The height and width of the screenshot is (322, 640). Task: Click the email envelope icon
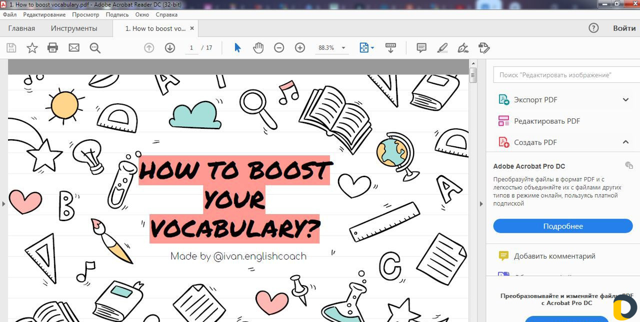74,48
